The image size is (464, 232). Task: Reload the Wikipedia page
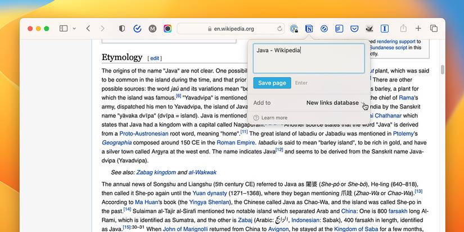pos(280,29)
